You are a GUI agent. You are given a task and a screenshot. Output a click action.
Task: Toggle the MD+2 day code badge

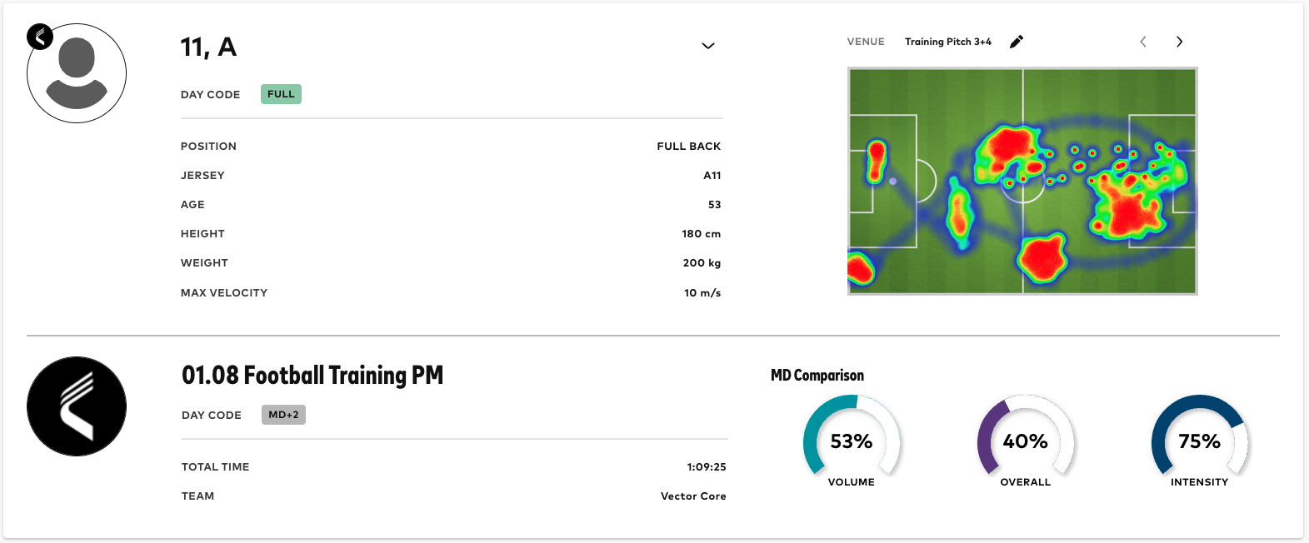click(x=283, y=415)
